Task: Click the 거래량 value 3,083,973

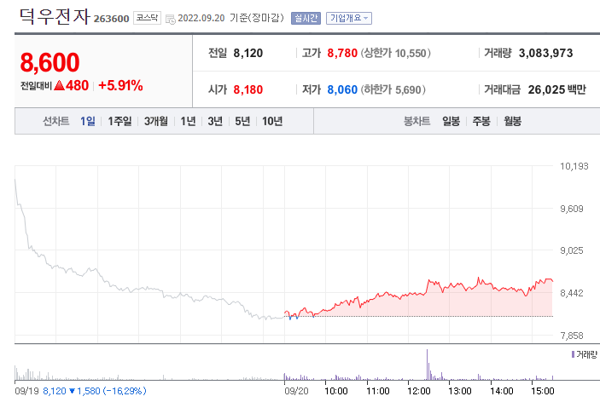Action: (x=545, y=53)
